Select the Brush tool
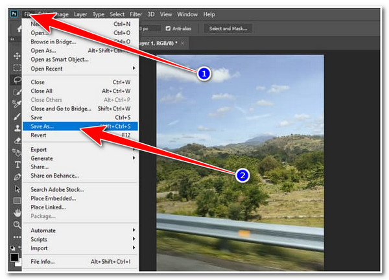Screen dimensions: 389x280 pyautogui.click(x=17, y=116)
